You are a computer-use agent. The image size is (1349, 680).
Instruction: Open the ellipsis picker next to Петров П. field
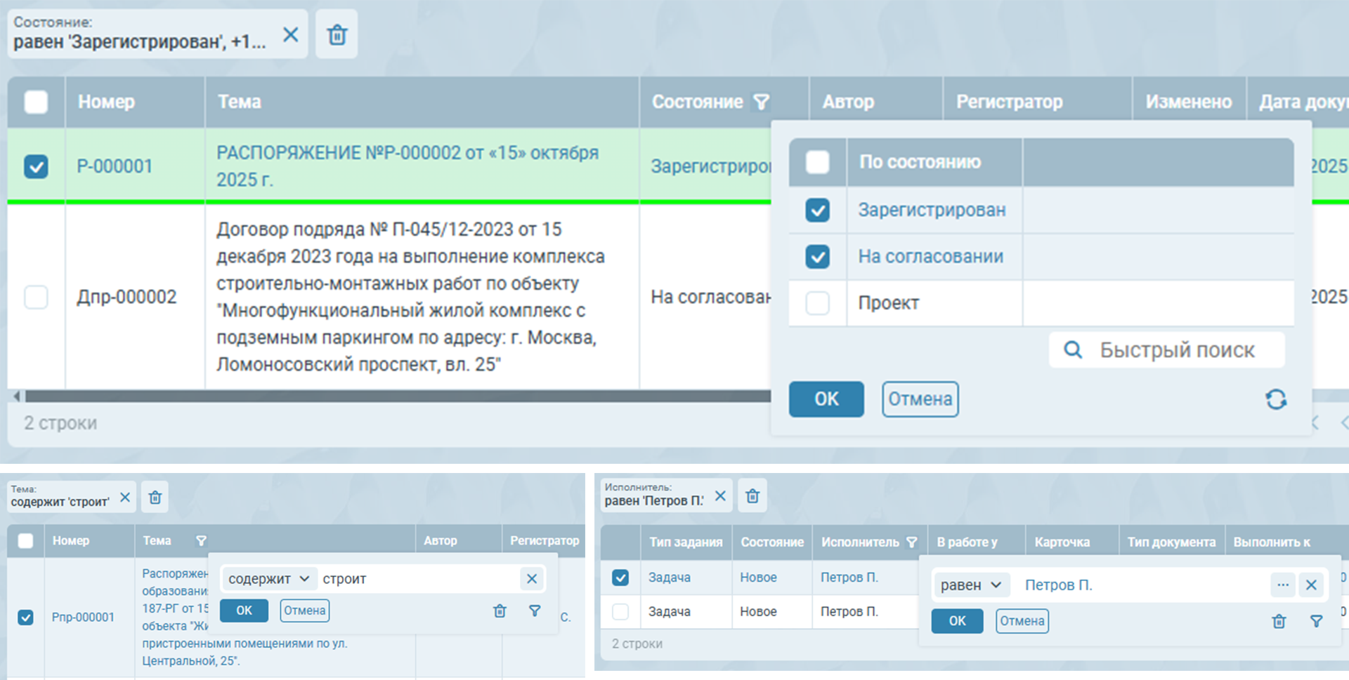[x=1282, y=585]
